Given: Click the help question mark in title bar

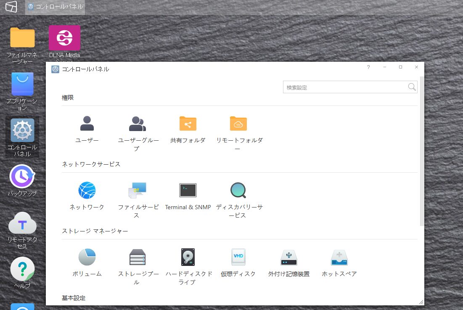Looking at the screenshot, I should (368, 67).
